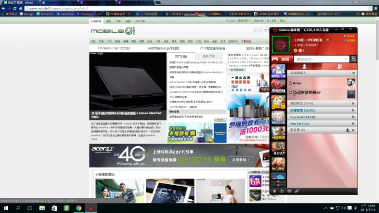379x213 pixels.
Task: Open the Hi joe012 account dropdown
Action: (x=238, y=21)
